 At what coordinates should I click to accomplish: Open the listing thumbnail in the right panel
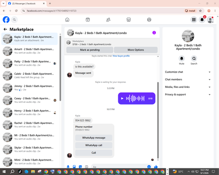pos(188,36)
